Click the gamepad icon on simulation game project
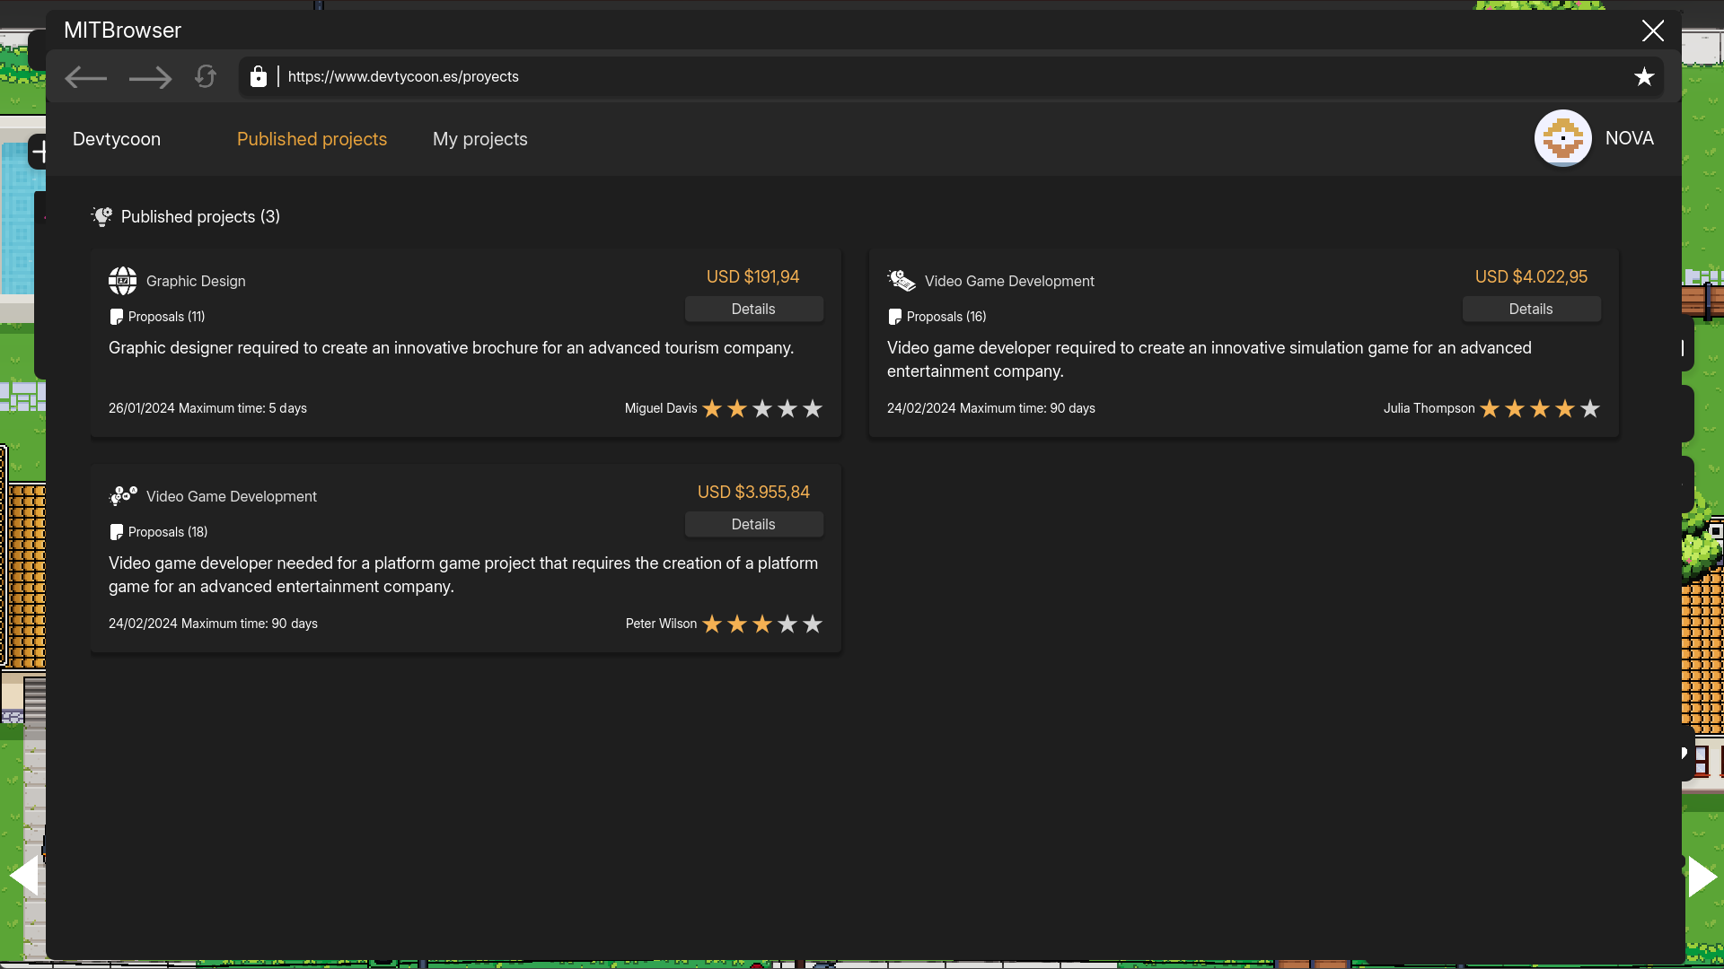 902,280
